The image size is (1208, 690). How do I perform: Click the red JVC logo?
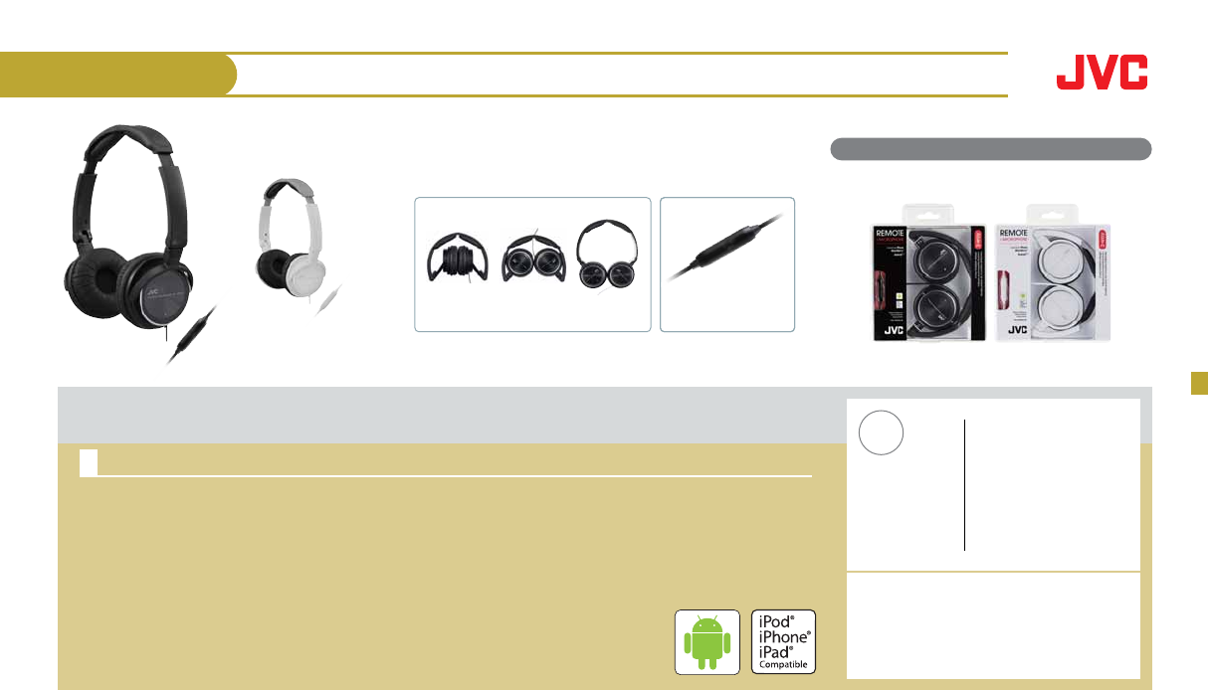coord(1103,73)
